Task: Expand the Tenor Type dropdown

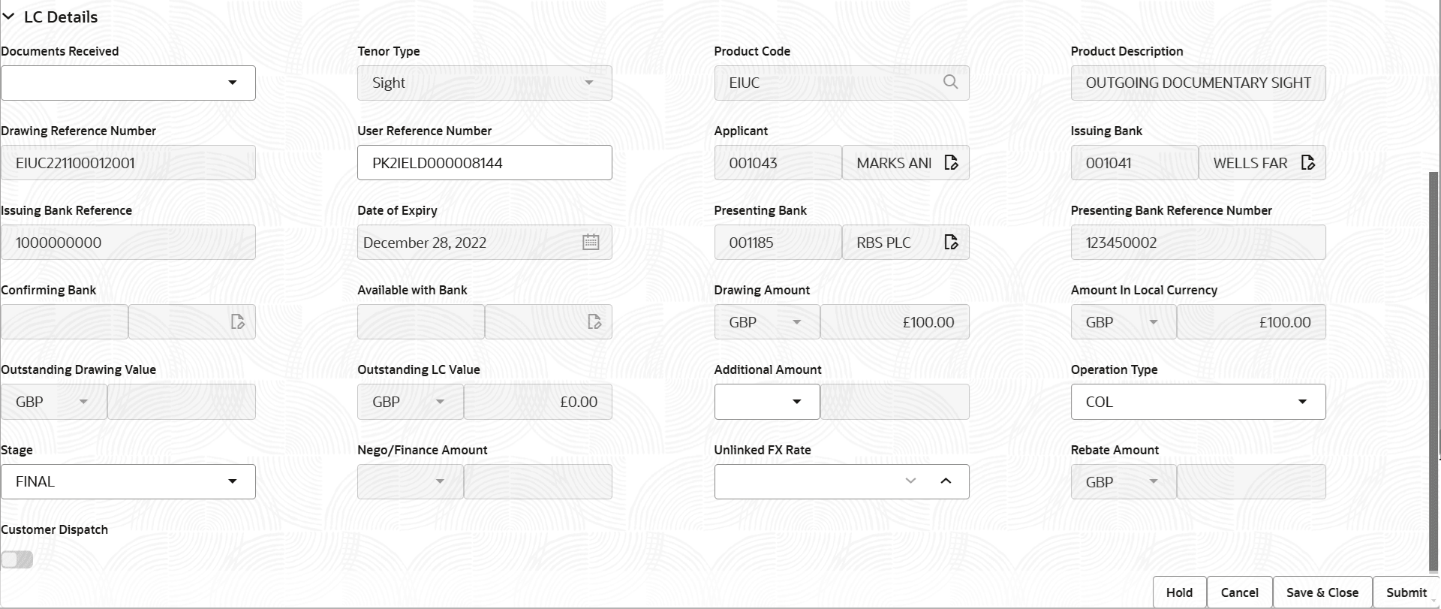Action: click(589, 83)
